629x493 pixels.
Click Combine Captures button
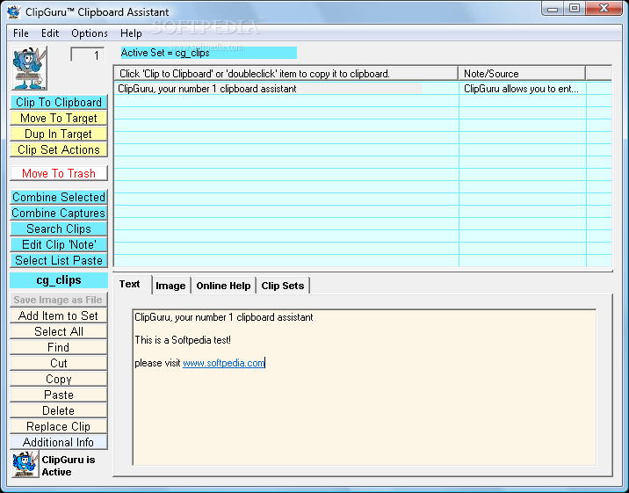59,213
